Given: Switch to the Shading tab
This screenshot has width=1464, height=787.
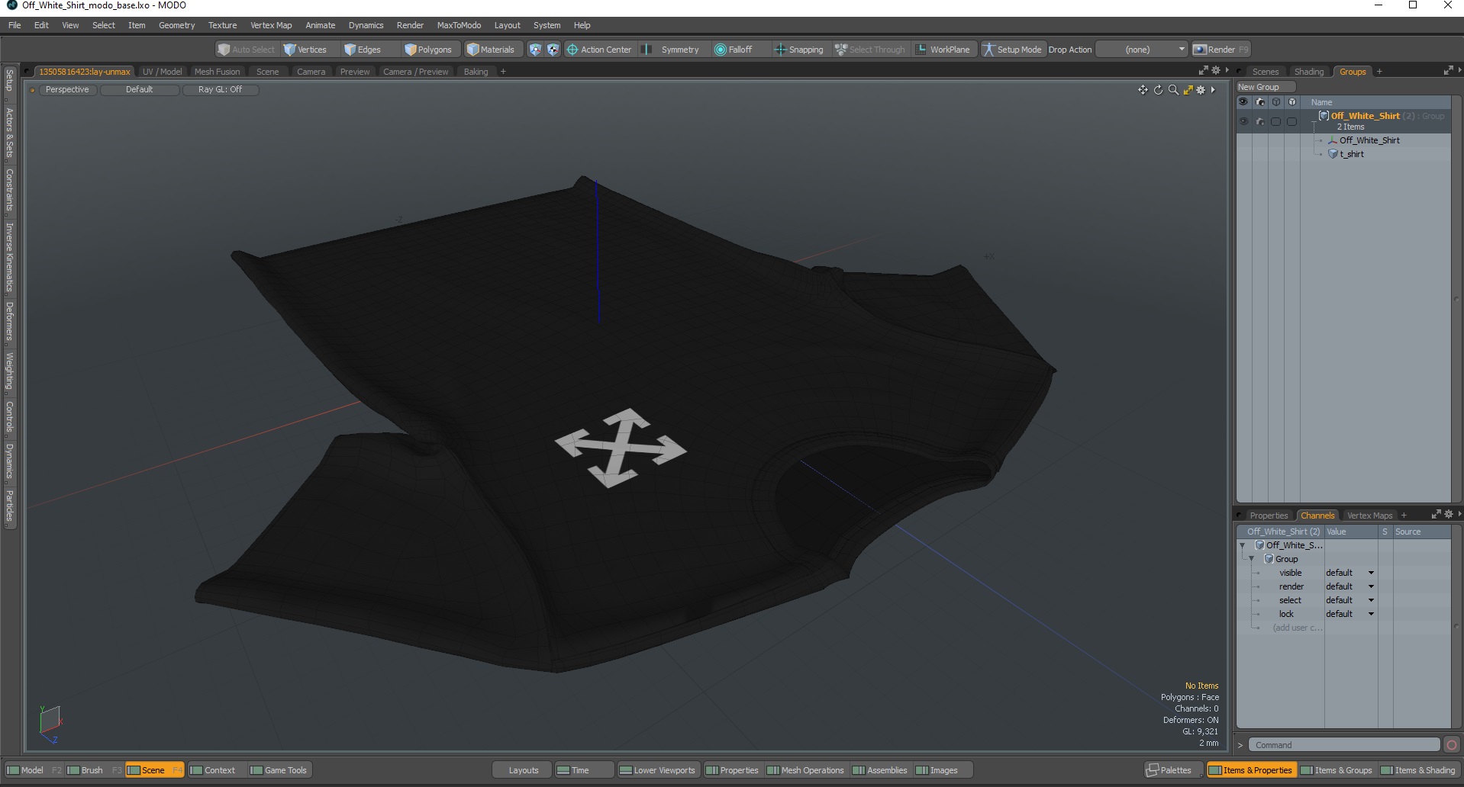Looking at the screenshot, I should (x=1308, y=72).
